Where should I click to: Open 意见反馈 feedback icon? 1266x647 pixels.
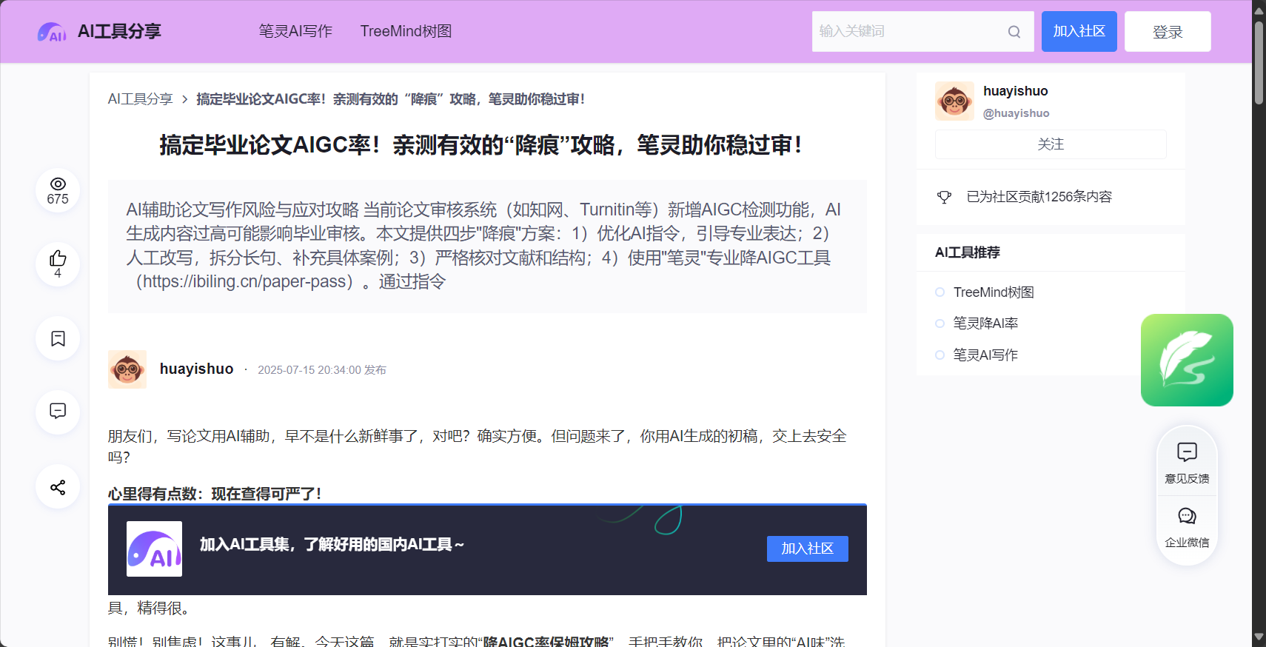click(x=1187, y=452)
